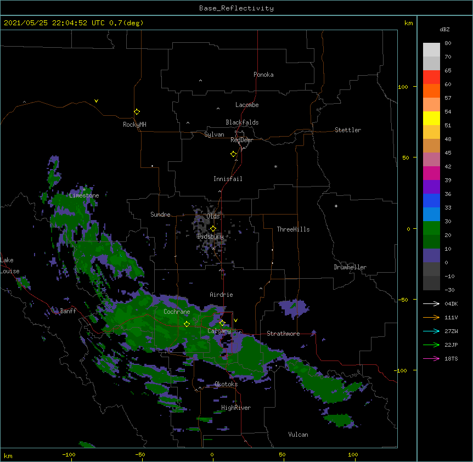
Task: Select the magenta 42 dBZ color band
Action: (431, 173)
